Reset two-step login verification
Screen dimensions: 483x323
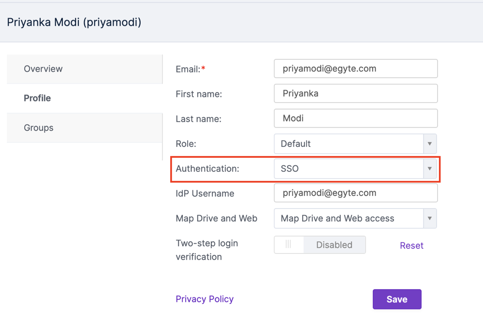[411, 245]
